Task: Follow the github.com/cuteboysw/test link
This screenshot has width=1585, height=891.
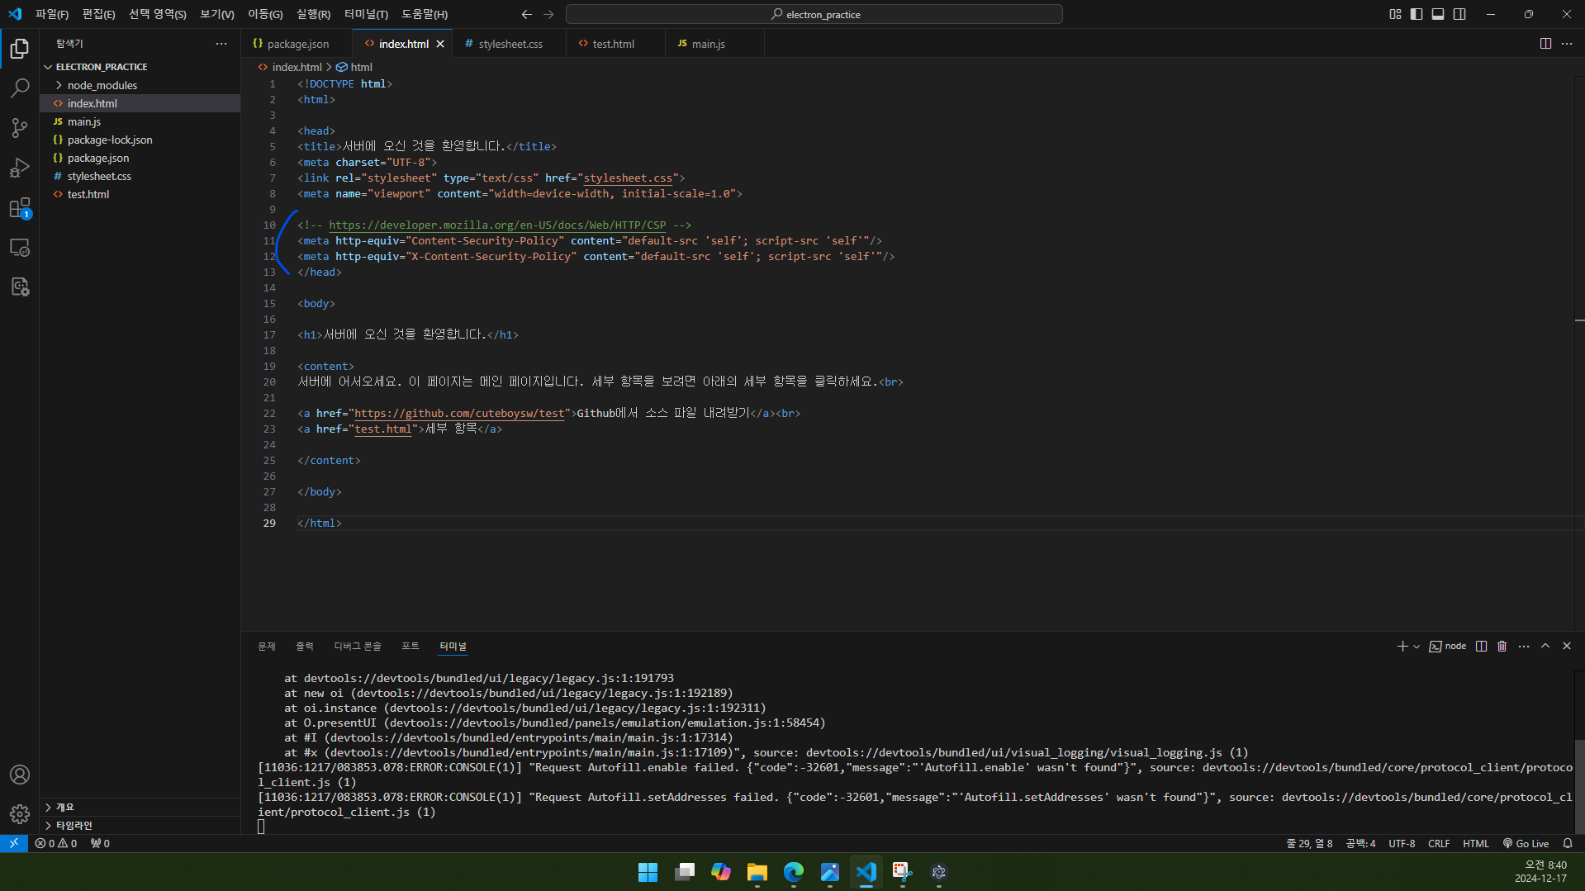Action: pyautogui.click(x=459, y=413)
